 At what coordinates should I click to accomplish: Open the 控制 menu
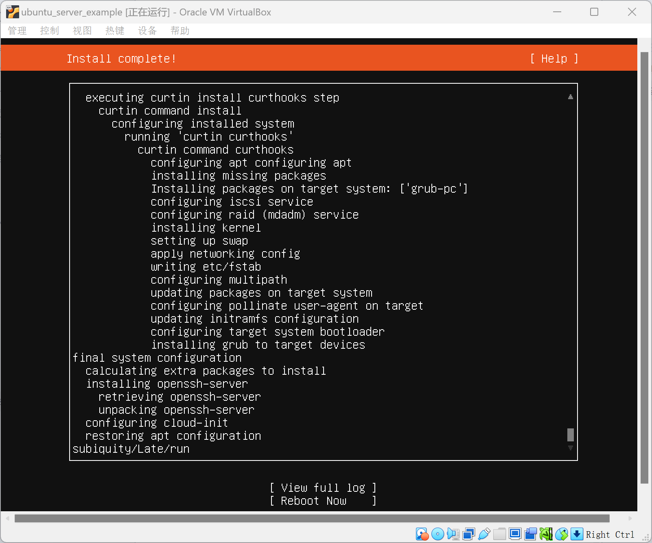pos(50,31)
